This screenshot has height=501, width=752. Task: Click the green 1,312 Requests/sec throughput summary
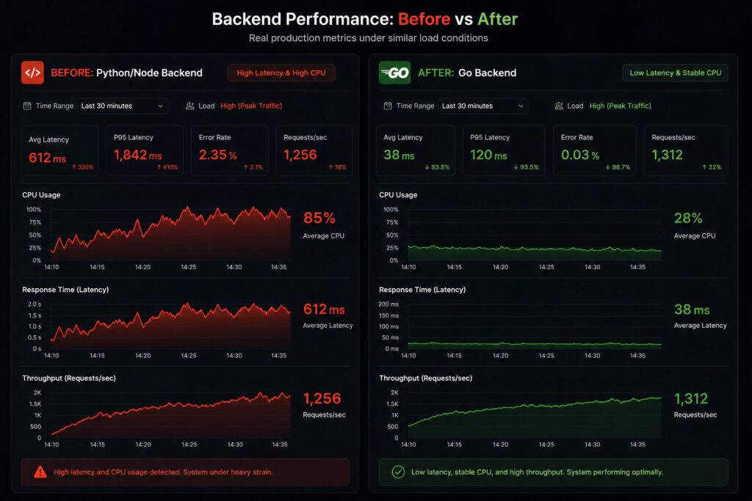click(695, 405)
